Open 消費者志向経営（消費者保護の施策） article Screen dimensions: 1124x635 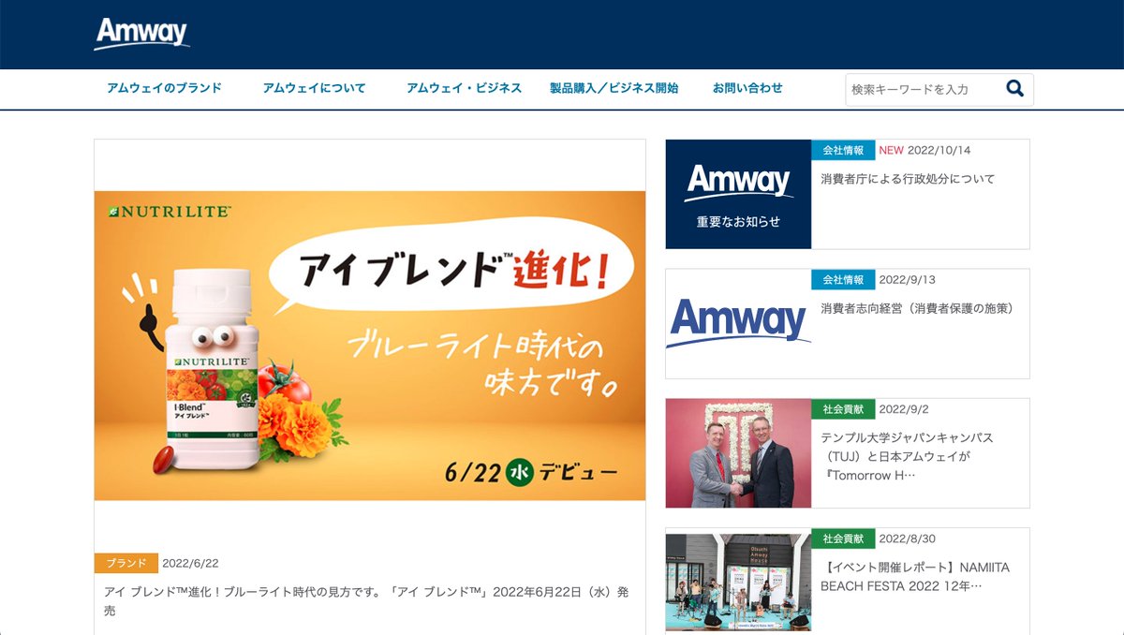(917, 308)
